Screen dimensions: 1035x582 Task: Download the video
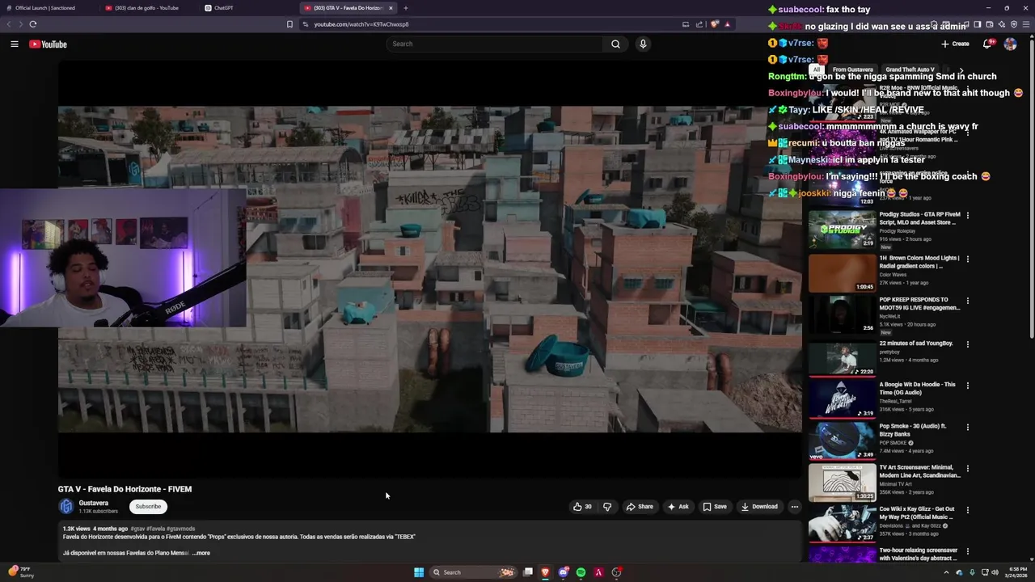(x=760, y=507)
